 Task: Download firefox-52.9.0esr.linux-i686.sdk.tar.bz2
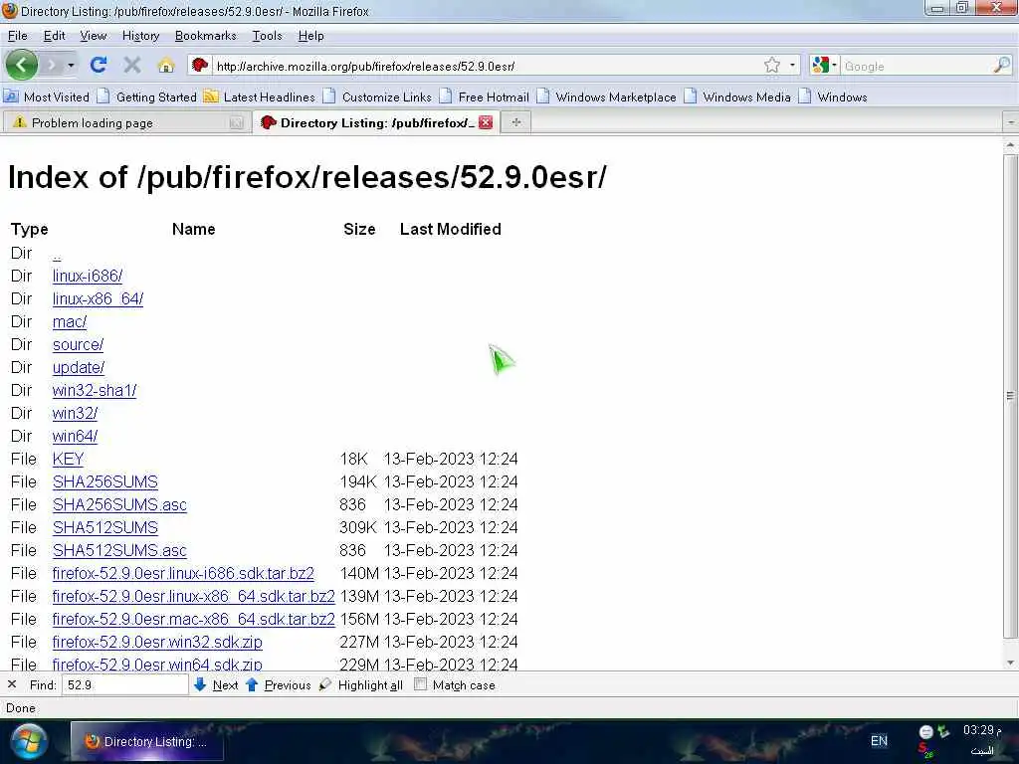pos(183,574)
